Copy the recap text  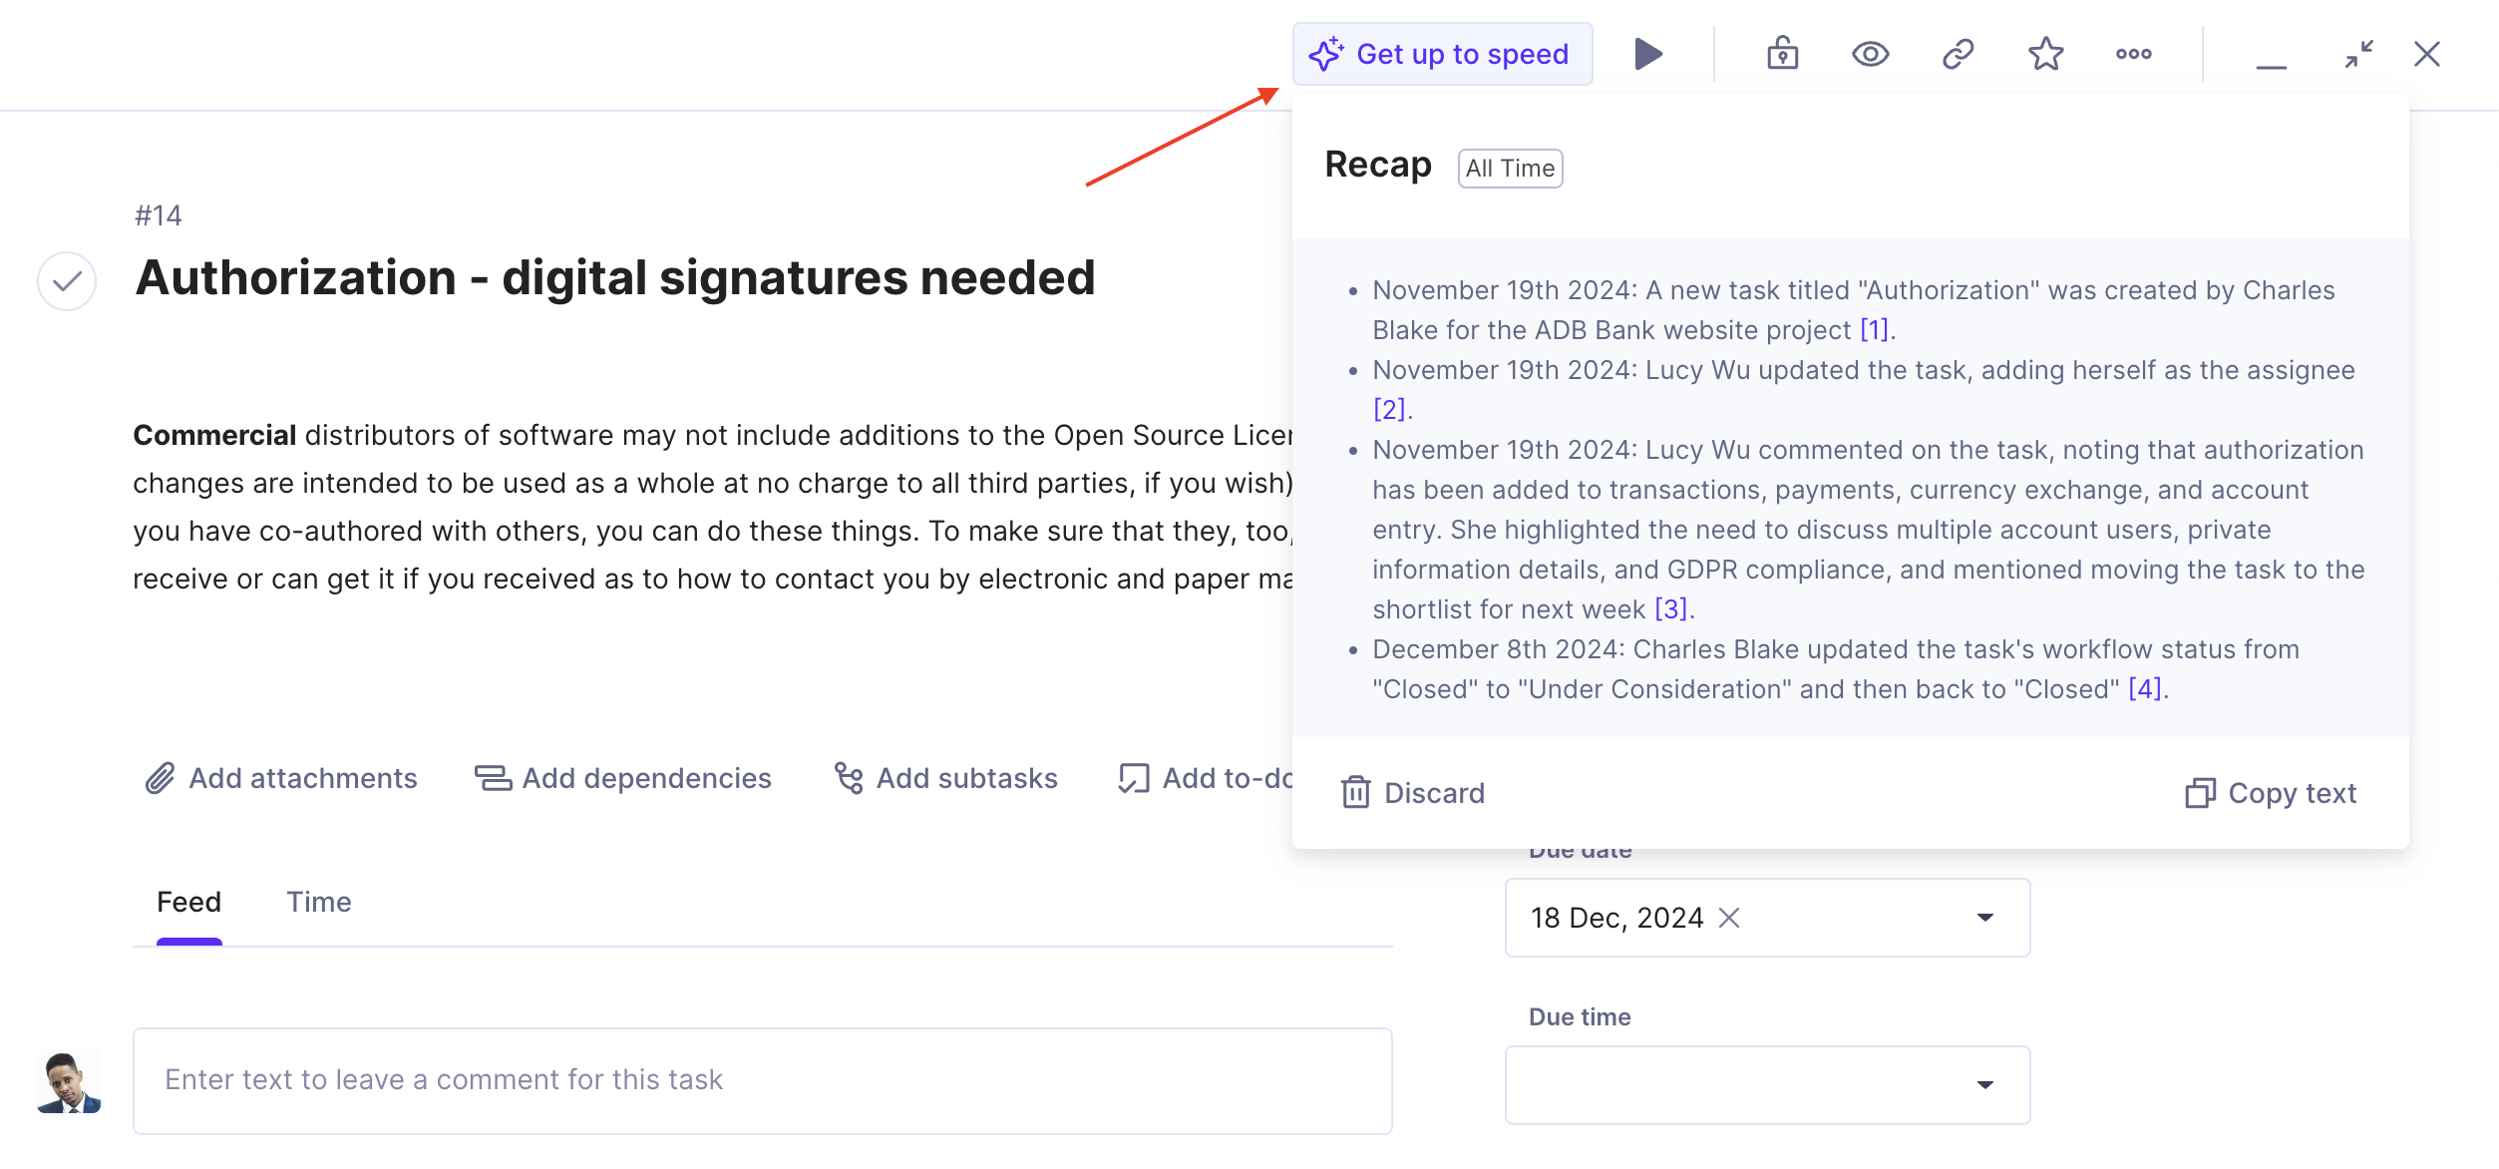click(x=2271, y=793)
